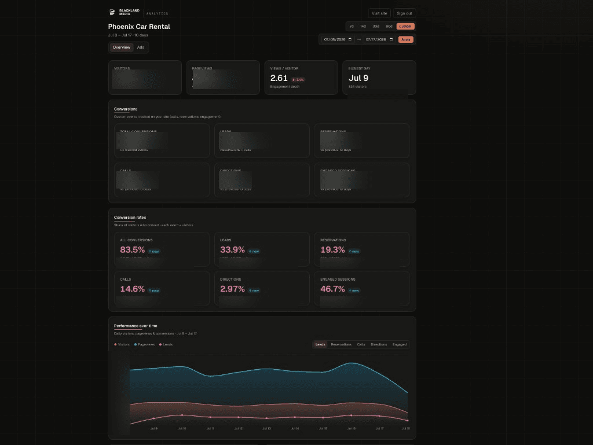The width and height of the screenshot is (593, 445).
Task: Click the Conversions section title
Action: tap(126, 109)
